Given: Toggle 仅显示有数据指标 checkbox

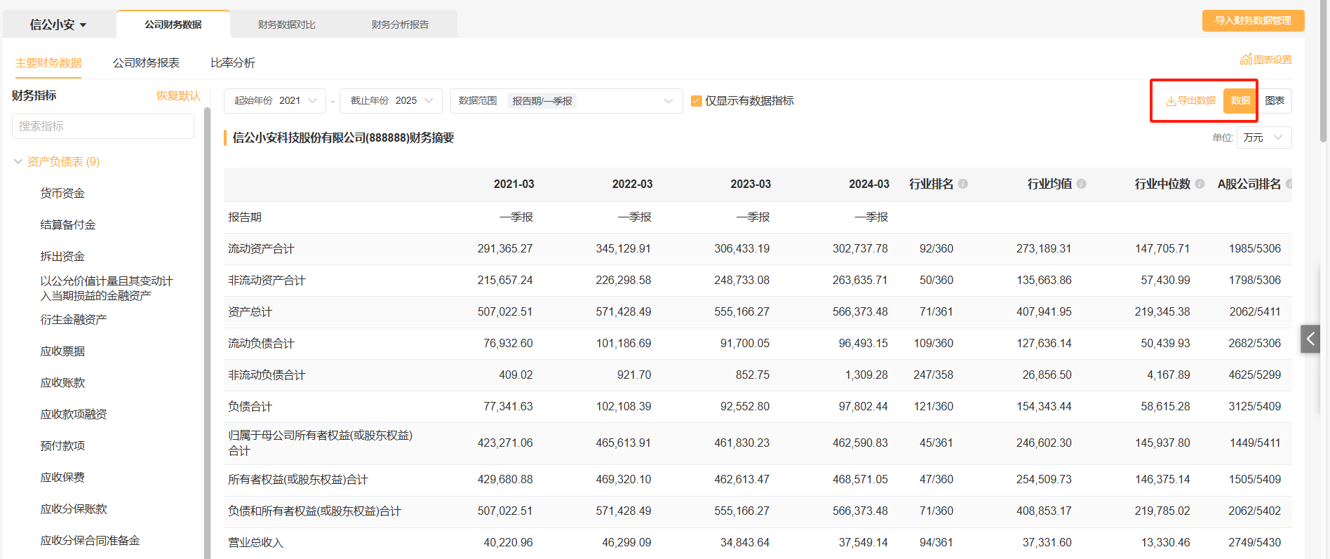Looking at the screenshot, I should click(697, 101).
